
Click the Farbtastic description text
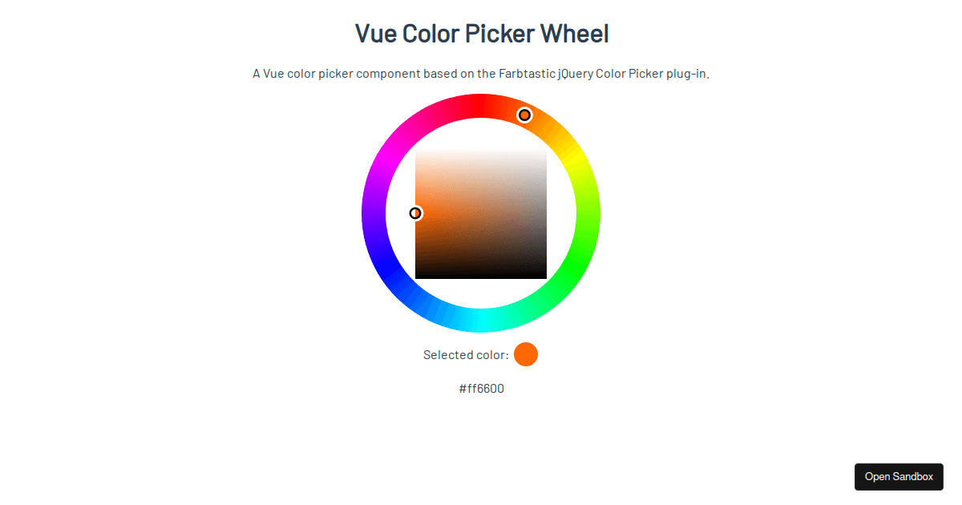(481, 74)
